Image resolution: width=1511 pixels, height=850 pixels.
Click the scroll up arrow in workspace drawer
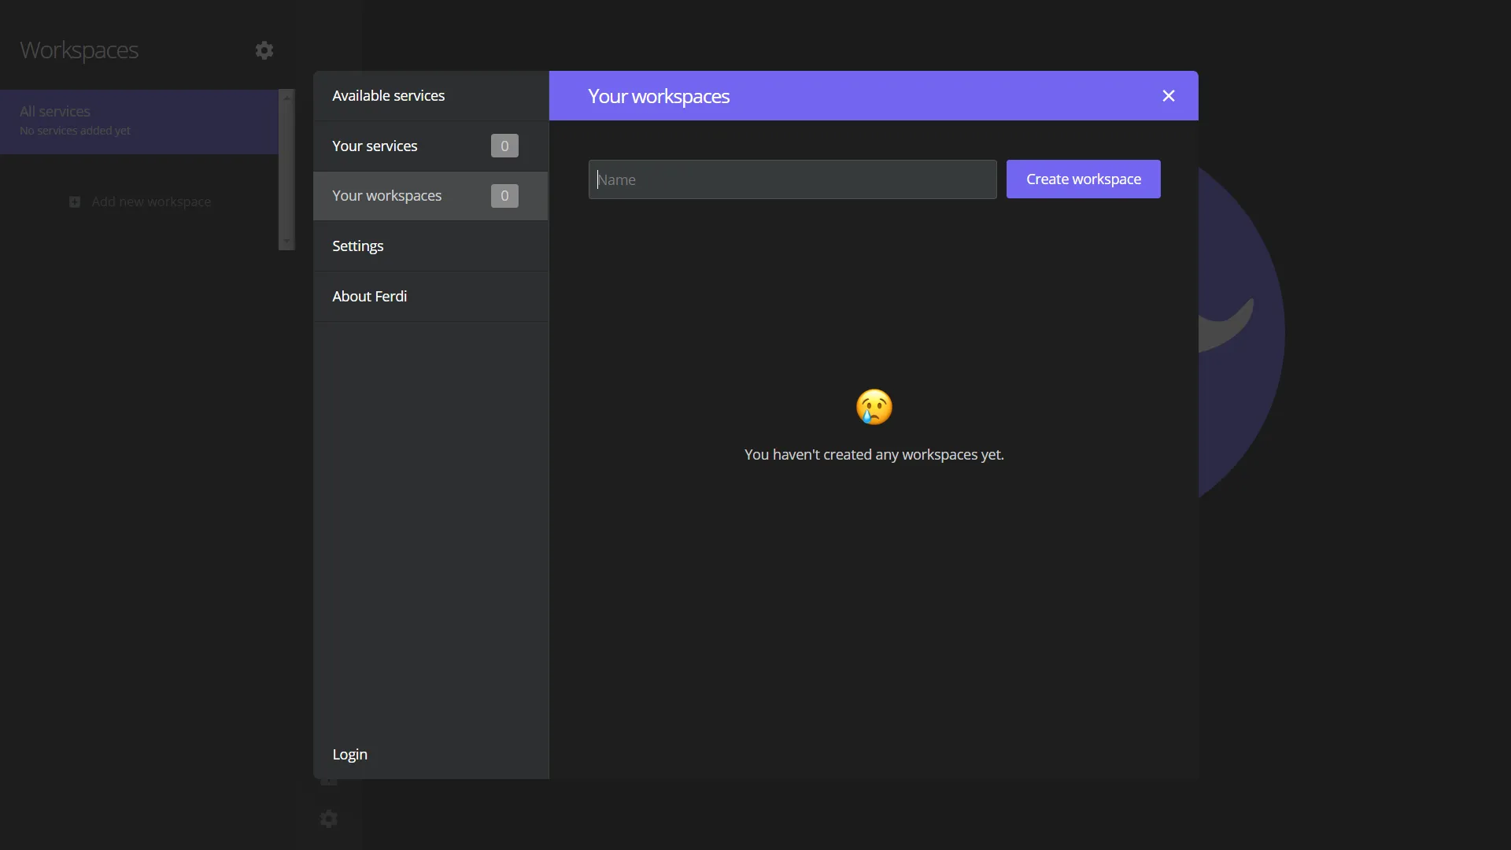coord(286,98)
